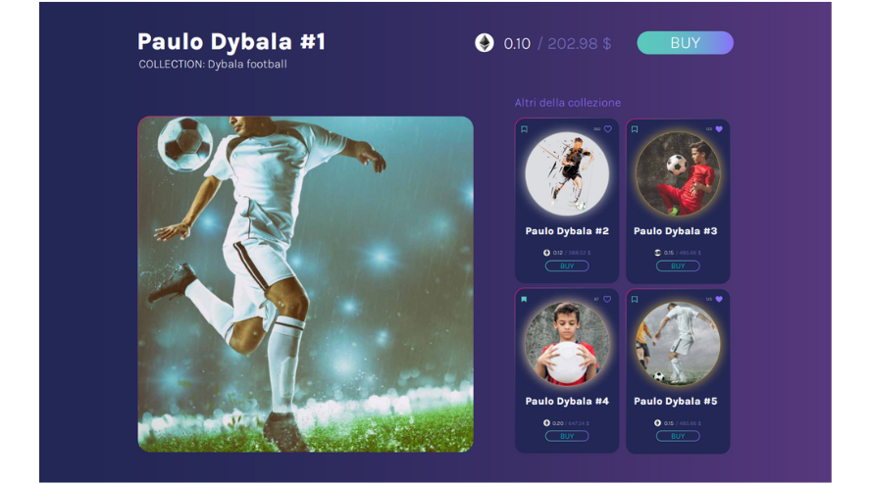This screenshot has height=484, width=871.
Task: Click the large BUY button for Dybala #1
Action: 685,43
